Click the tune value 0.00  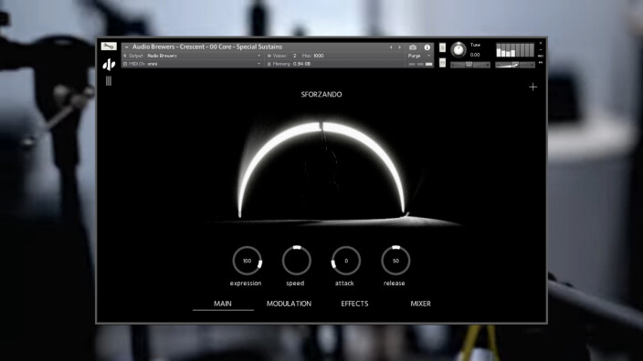(475, 55)
